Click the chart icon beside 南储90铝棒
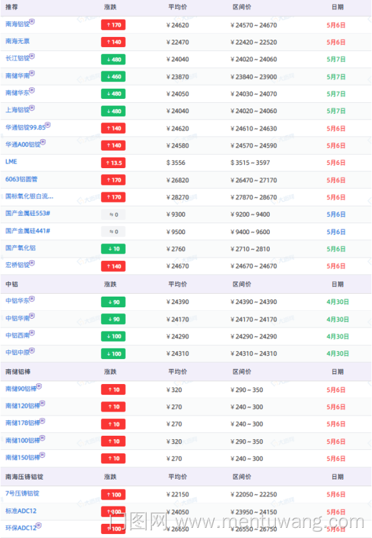The height and width of the screenshot is (538, 372). [39, 386]
